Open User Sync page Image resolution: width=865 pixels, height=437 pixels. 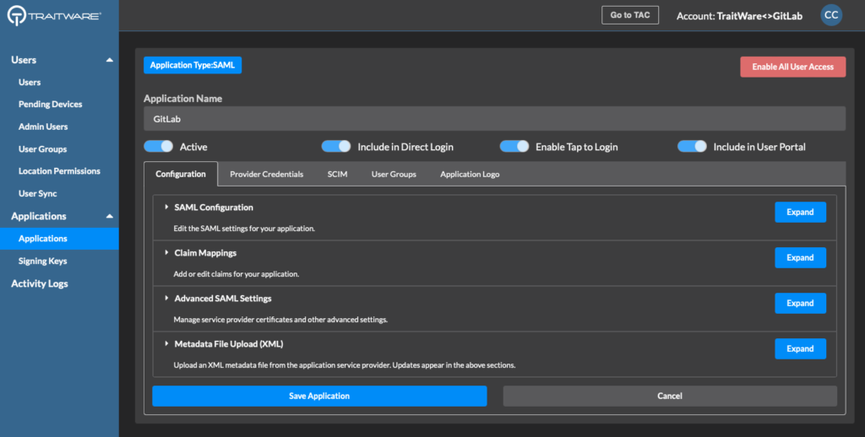tap(37, 194)
